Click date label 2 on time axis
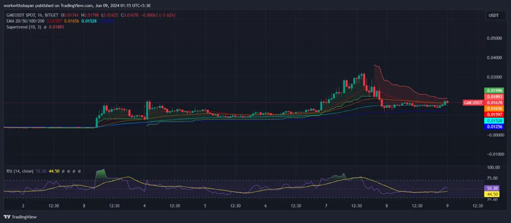 23,206
